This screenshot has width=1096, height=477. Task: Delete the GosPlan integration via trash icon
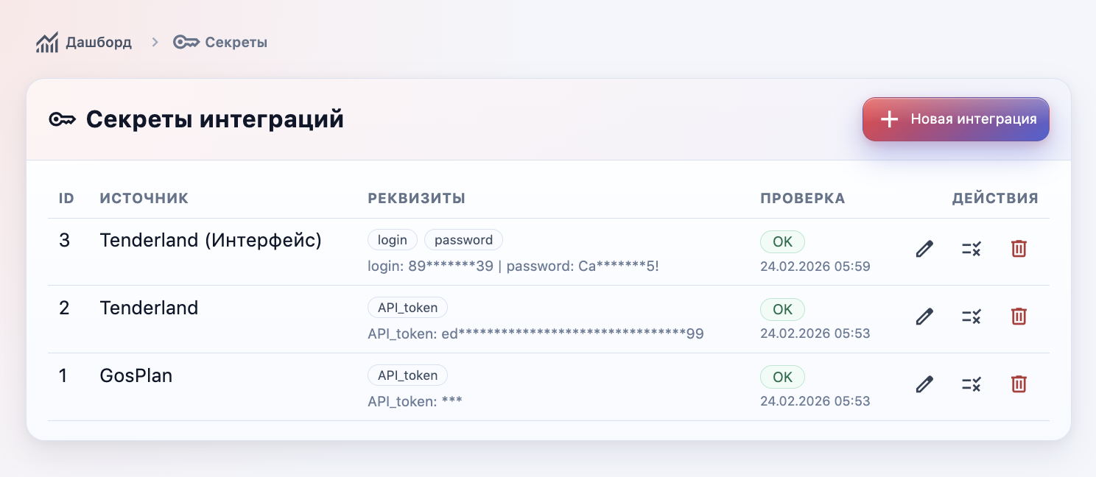coord(1019,384)
